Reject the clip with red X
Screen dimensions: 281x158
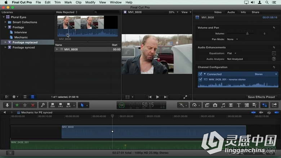33,105
